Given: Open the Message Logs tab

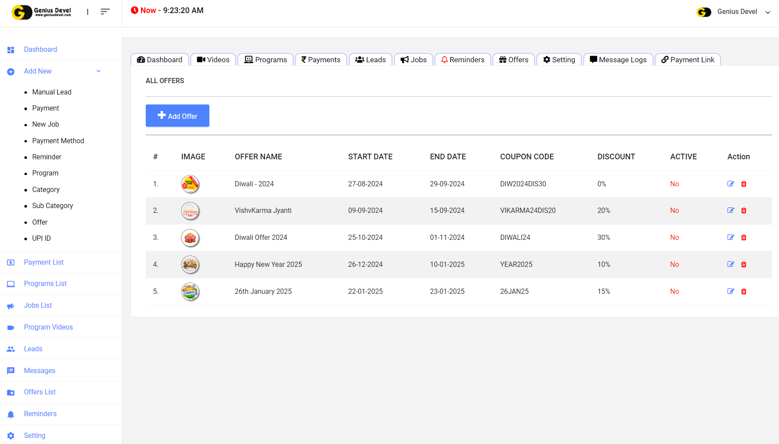Looking at the screenshot, I should (618, 60).
